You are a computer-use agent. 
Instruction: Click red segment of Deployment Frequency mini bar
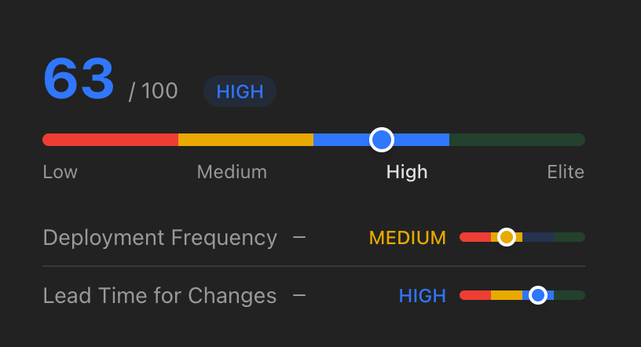click(x=474, y=237)
